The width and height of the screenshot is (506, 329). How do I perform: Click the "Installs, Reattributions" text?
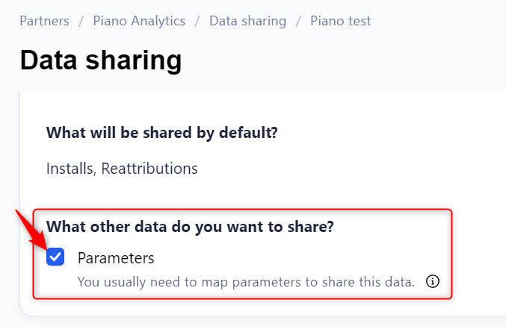coord(122,169)
